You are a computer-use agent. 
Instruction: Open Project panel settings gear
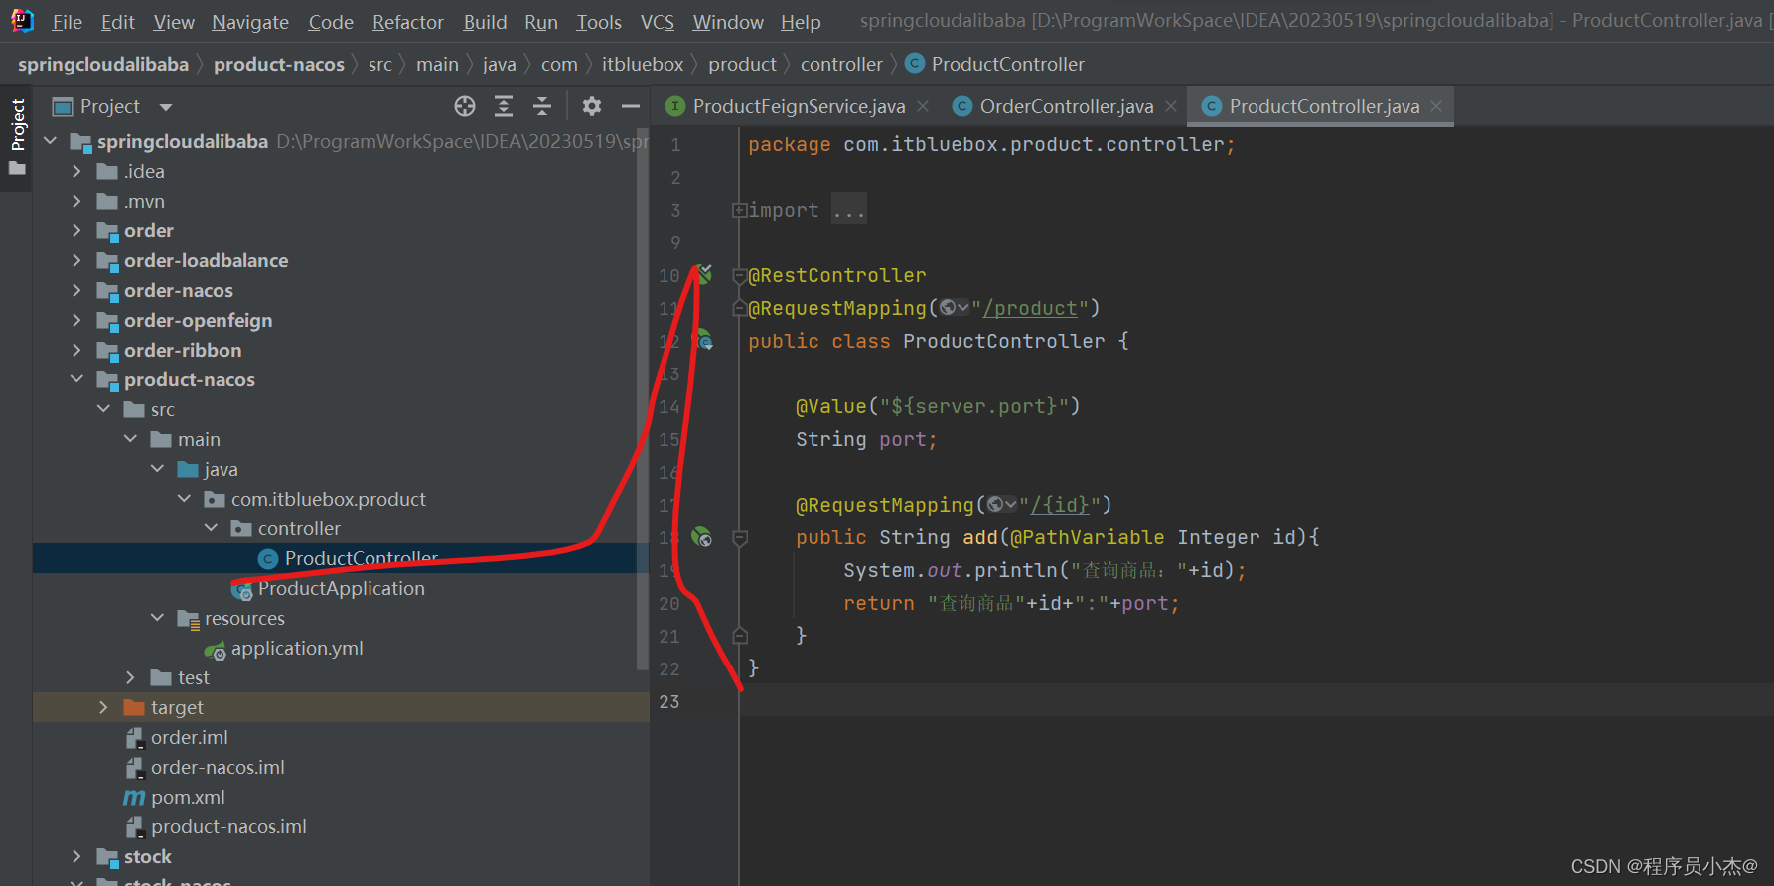pyautogui.click(x=592, y=106)
